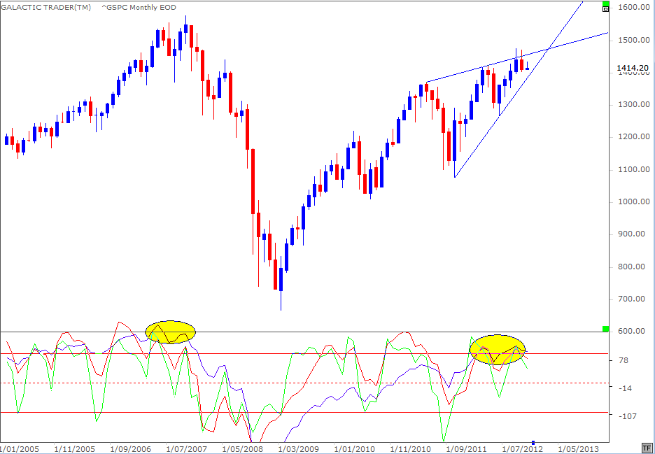Click the 1/05/2008 date label
Screen dimensions: 655x454
tap(243, 449)
